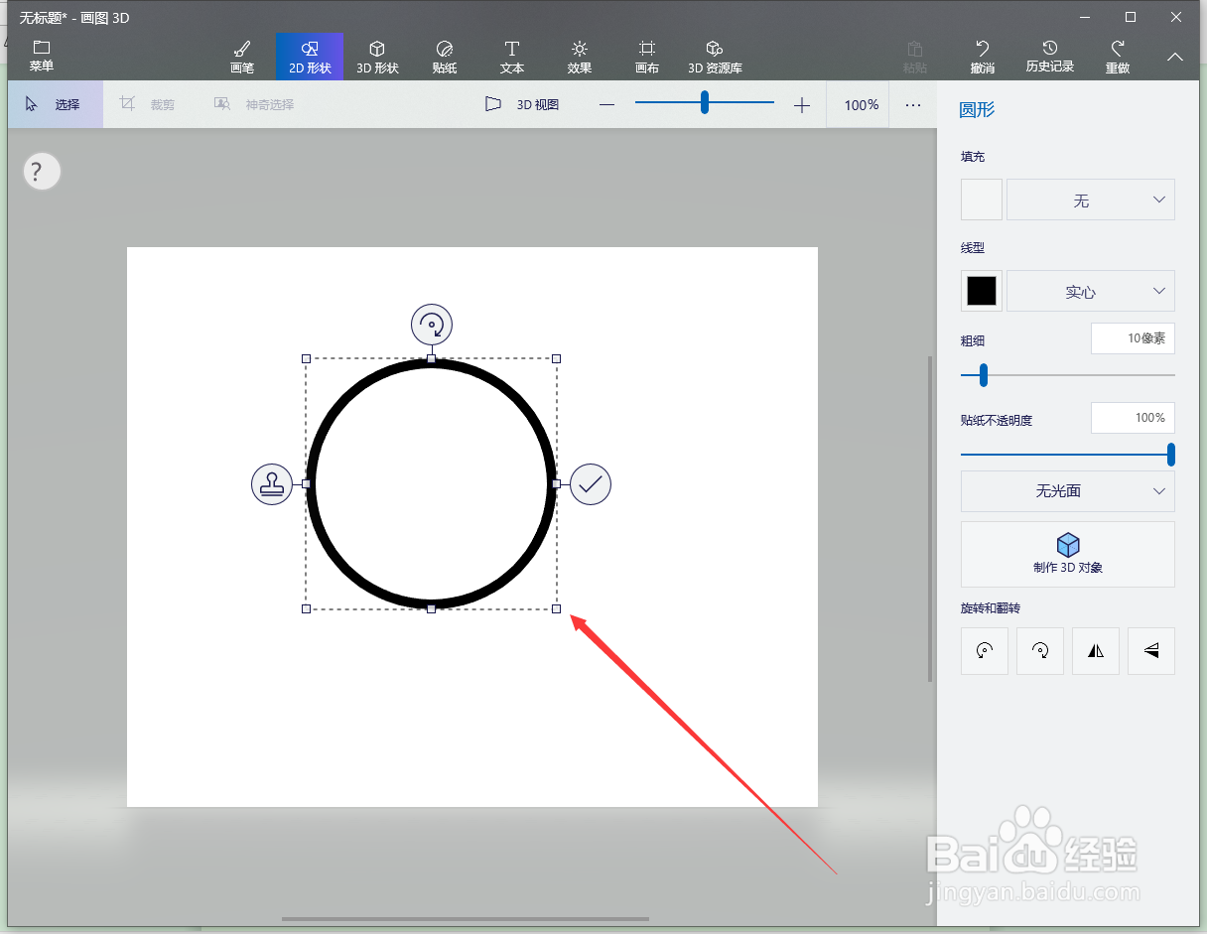The image size is (1207, 934).
Task: Open the 贴纸 (Stickers) panel
Action: coord(445,57)
